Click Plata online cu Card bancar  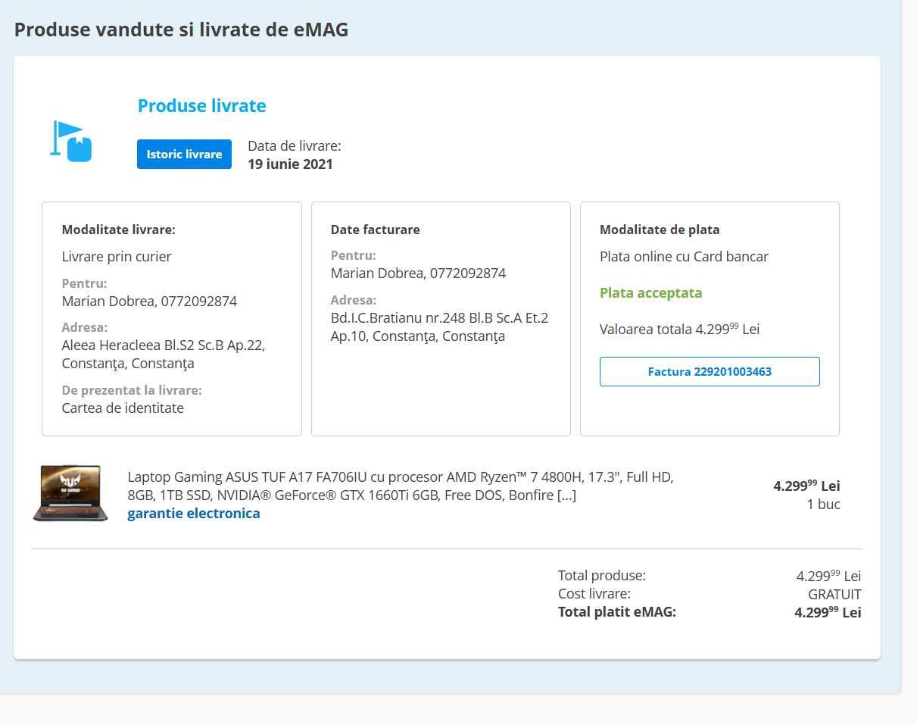pyautogui.click(x=684, y=256)
